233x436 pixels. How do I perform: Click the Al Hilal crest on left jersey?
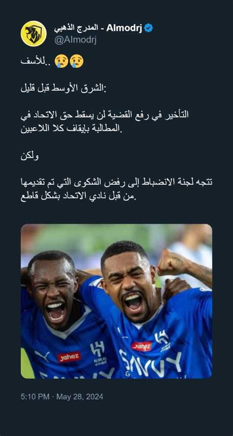(98, 353)
